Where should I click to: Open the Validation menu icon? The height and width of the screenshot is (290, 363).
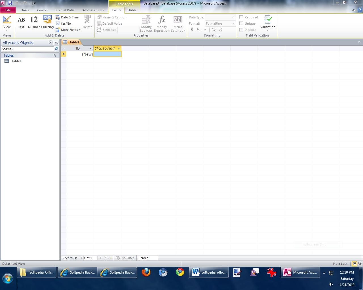pyautogui.click(x=268, y=20)
